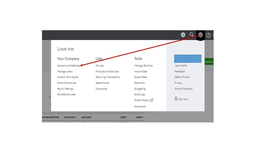
Task: Open Custom Form Styles
Action: pos(68,77)
